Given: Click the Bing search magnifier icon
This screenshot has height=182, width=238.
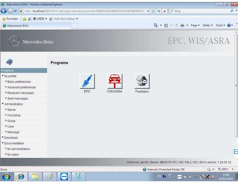Looking at the screenshot, I should [232, 11].
